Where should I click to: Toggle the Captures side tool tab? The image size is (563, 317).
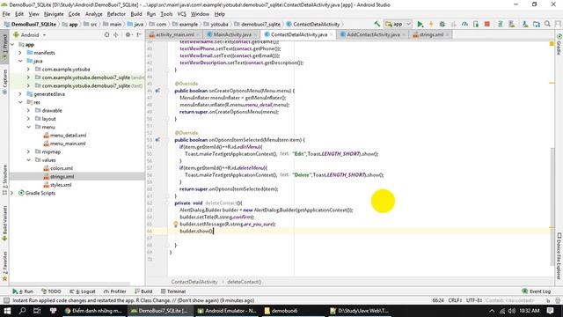[4, 82]
